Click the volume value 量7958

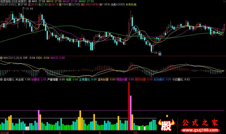(x=63, y=5)
